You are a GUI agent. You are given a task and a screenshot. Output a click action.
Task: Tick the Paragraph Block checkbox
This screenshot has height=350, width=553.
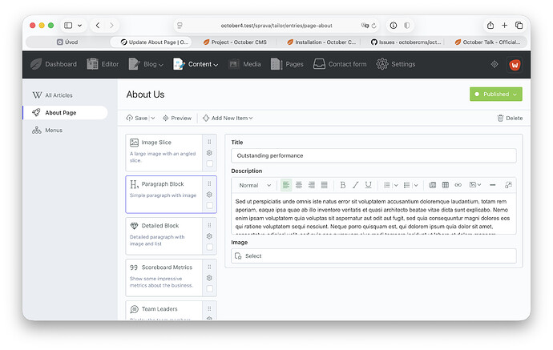(x=209, y=205)
